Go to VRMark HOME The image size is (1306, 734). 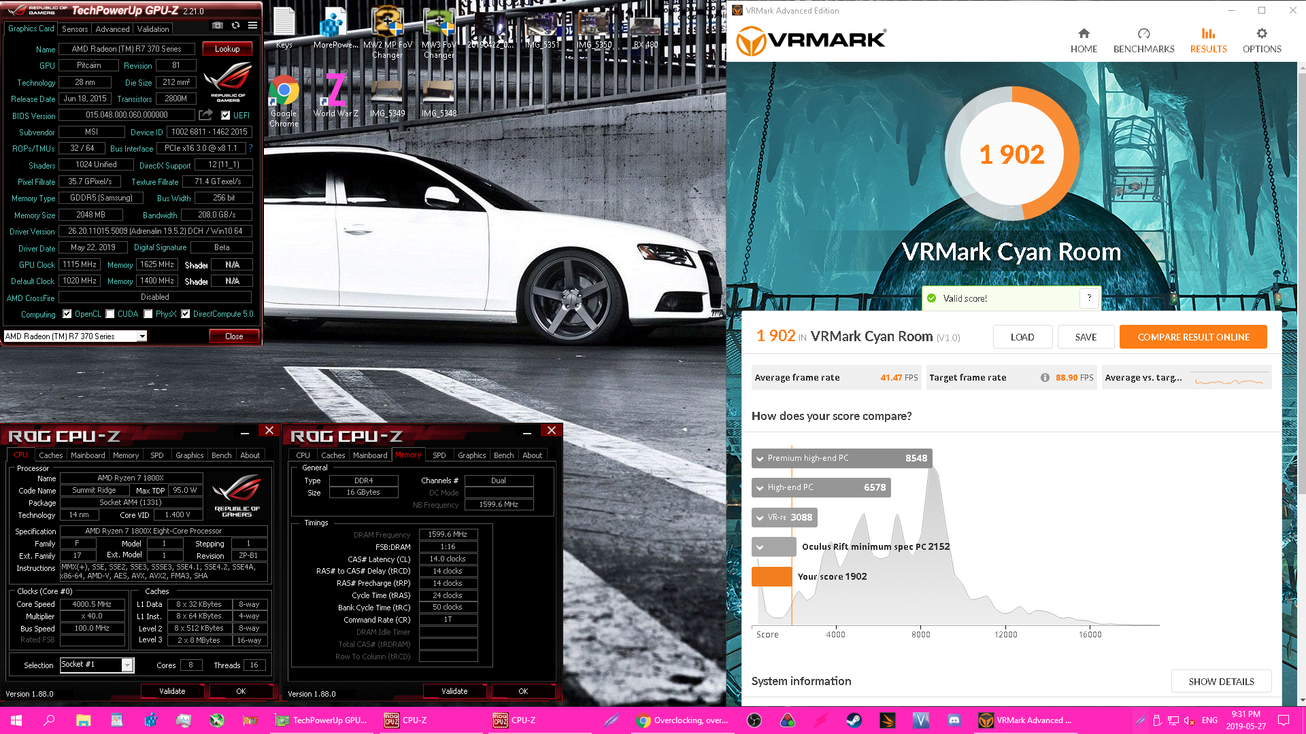pos(1084,40)
